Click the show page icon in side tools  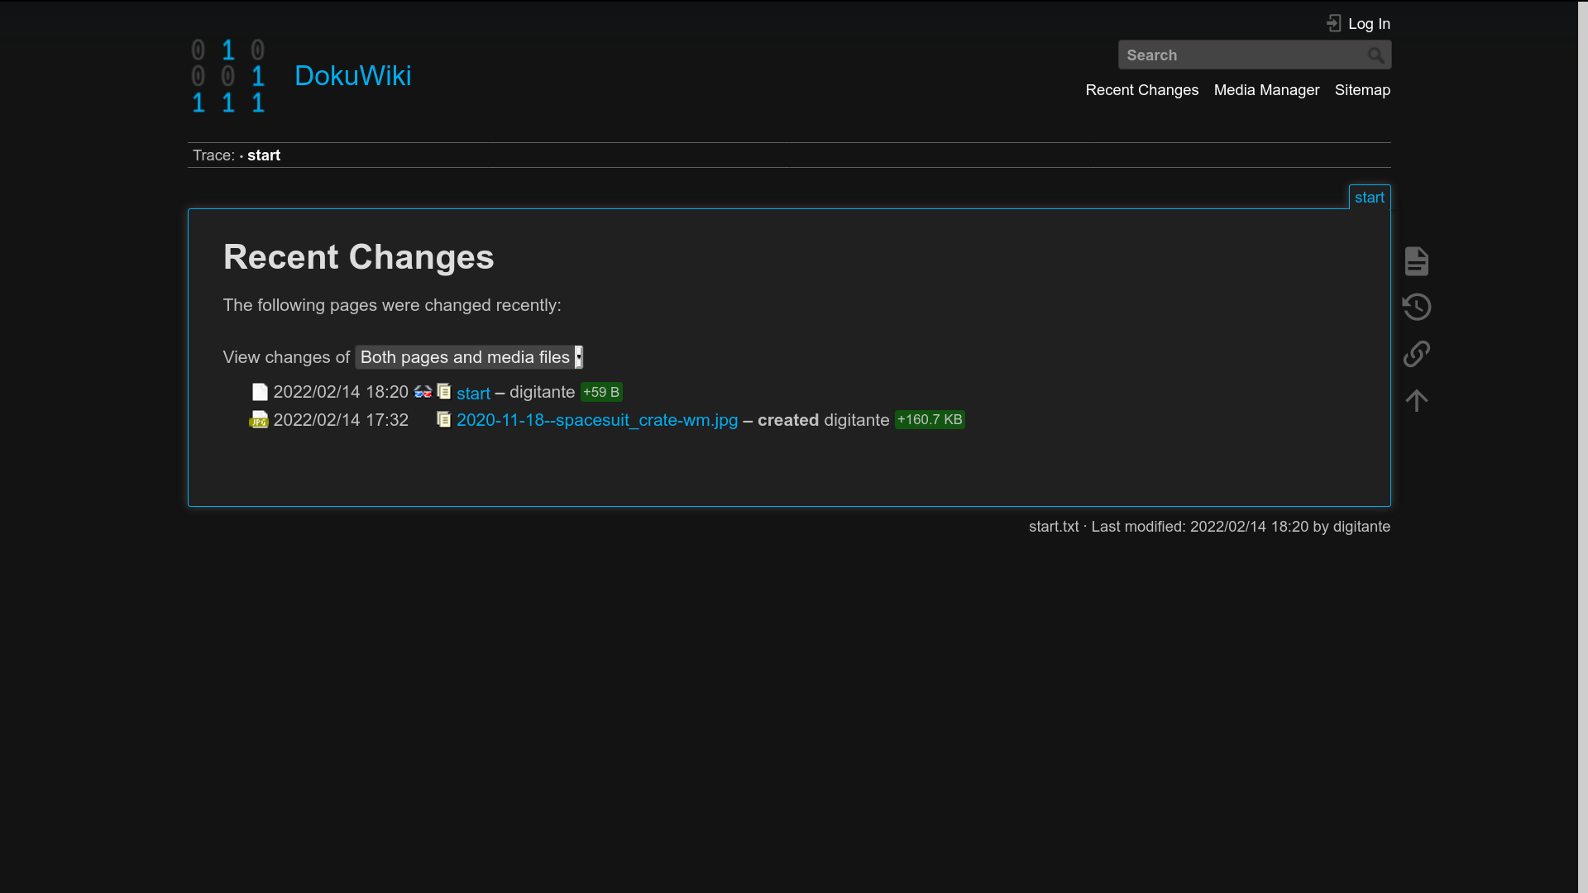pos(1416,261)
